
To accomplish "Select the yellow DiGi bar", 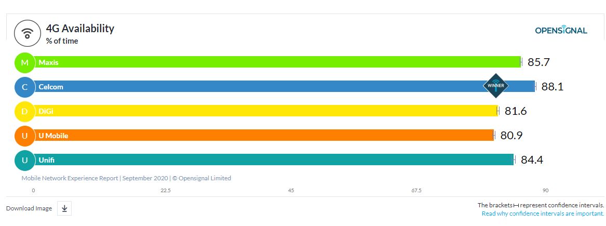I will tap(265, 111).
